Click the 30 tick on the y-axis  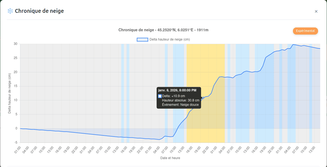pyautogui.click(x=16, y=44)
